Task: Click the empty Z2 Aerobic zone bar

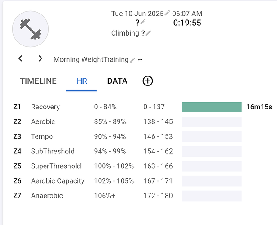Action: click(212, 122)
